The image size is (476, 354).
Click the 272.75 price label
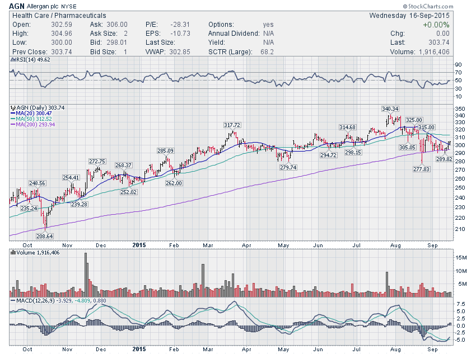[97, 162]
